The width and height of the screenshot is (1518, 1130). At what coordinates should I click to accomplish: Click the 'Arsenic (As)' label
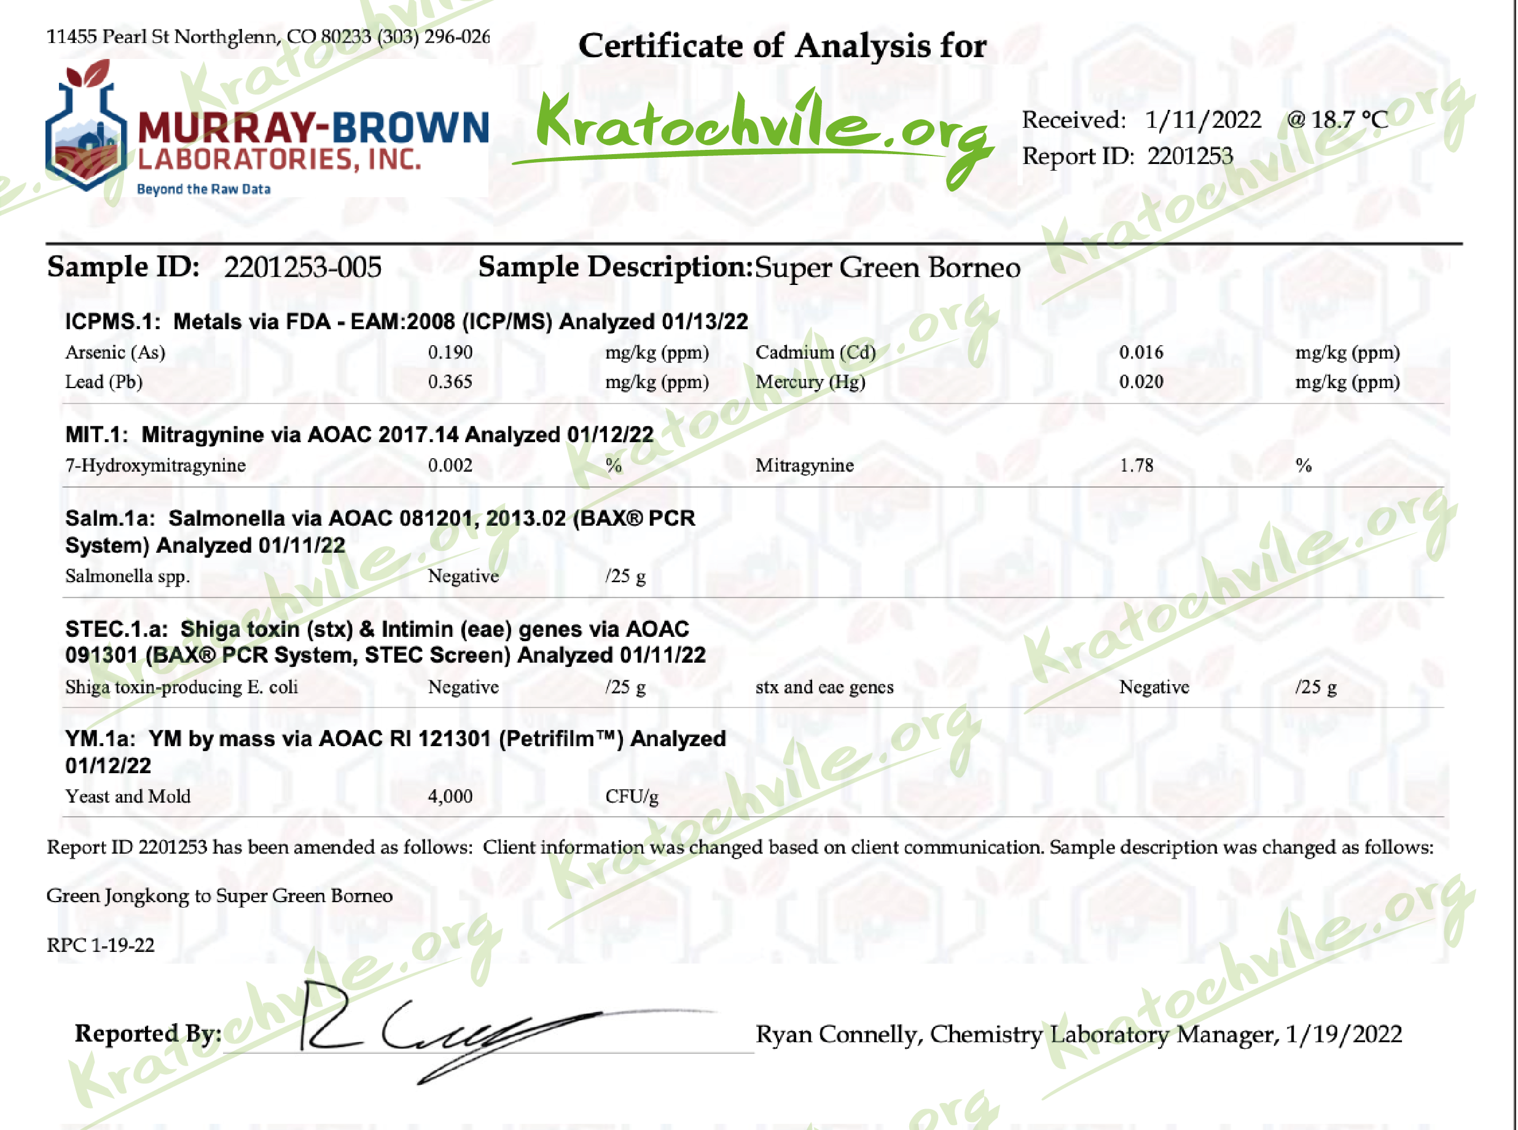115,353
